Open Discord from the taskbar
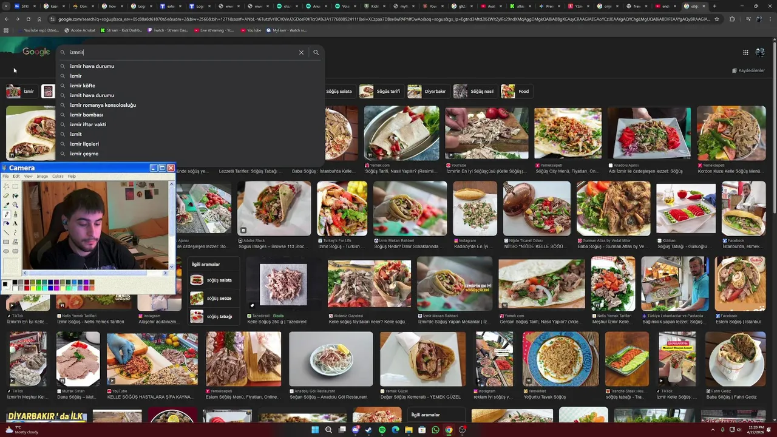Screen dimensions: 777x437 coord(356,430)
